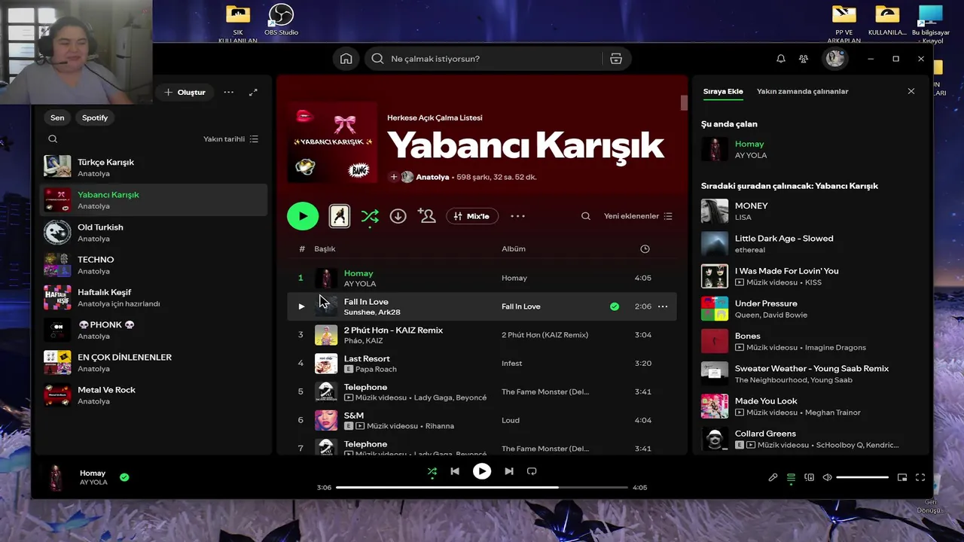Seek on the song progress bar

482,487
